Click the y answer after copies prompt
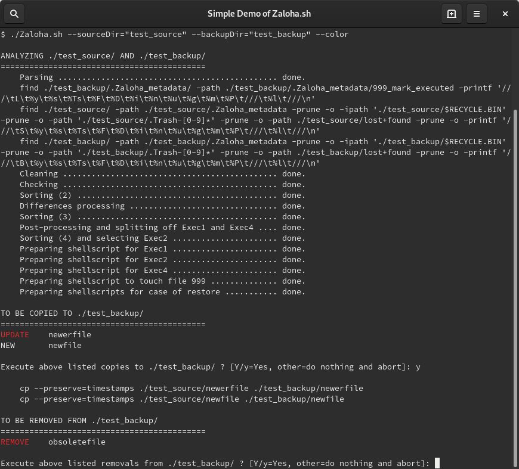 pyautogui.click(x=419, y=366)
